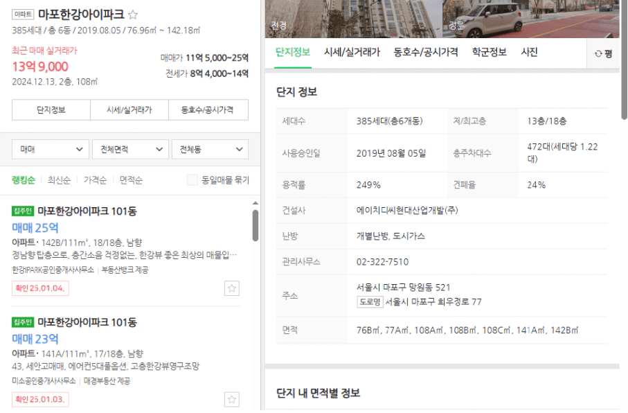Toggle the 동일매물 묶기 checkbox
This screenshot has width=628, height=413.
(192, 180)
